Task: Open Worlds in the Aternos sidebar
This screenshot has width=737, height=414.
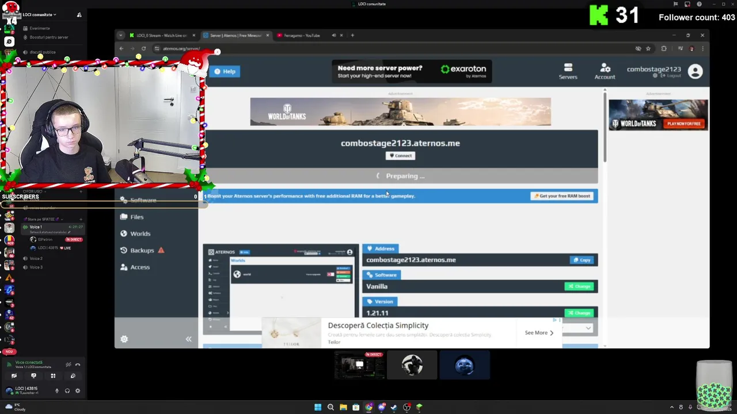Action: point(136,233)
